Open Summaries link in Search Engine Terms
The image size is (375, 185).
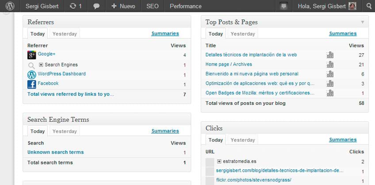pos(165,131)
